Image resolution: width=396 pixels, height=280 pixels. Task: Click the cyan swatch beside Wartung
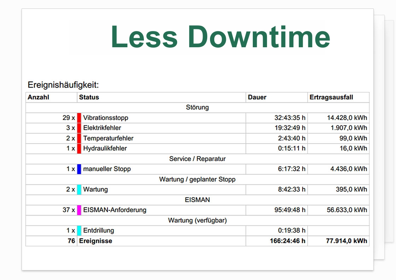pos(79,190)
